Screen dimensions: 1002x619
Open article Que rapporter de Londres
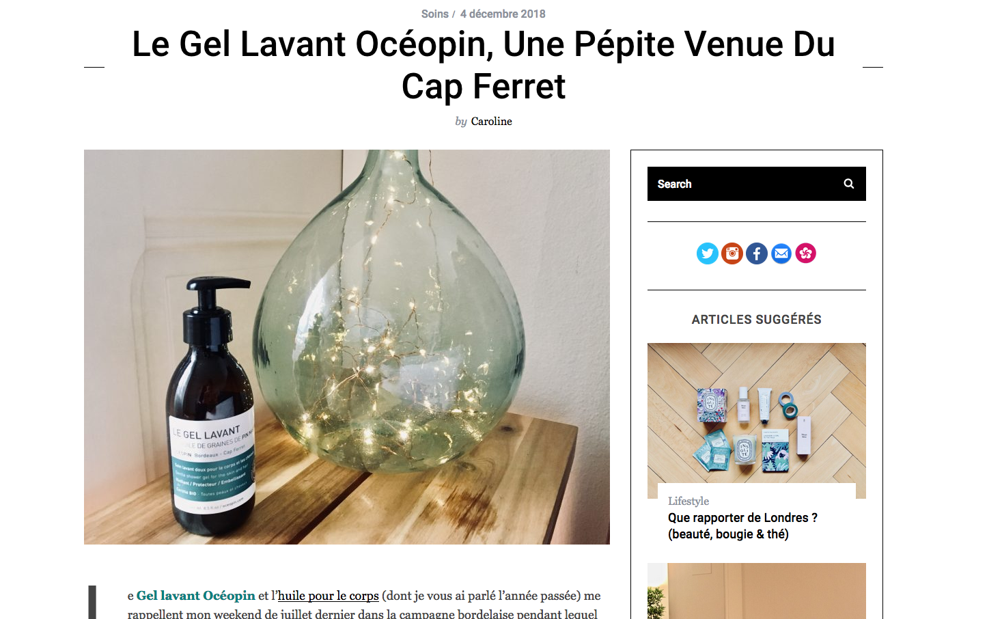tap(742, 526)
